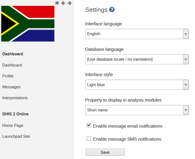Open the analysis modules property dropdown
The image size is (195, 159).
click(x=137, y=110)
